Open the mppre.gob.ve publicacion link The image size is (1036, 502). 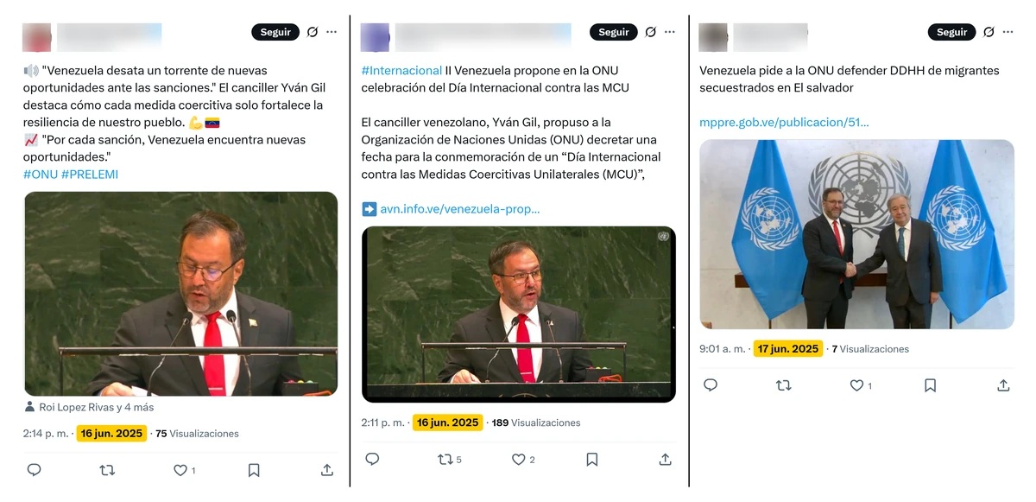784,122
